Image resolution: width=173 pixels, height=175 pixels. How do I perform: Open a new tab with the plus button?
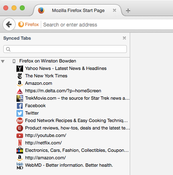click(128, 11)
